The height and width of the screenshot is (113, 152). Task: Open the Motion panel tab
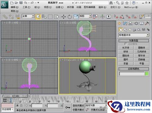[x=136, y=24]
